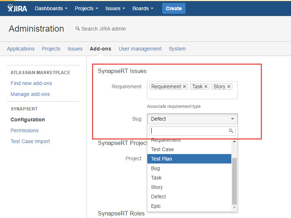Screen dimensions: 291x218
Task: Remove the Story tag with its x
Action: pos(229,86)
